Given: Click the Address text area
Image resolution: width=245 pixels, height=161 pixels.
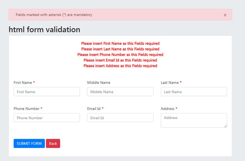Looking at the screenshot, I should pyautogui.click(x=194, y=120).
